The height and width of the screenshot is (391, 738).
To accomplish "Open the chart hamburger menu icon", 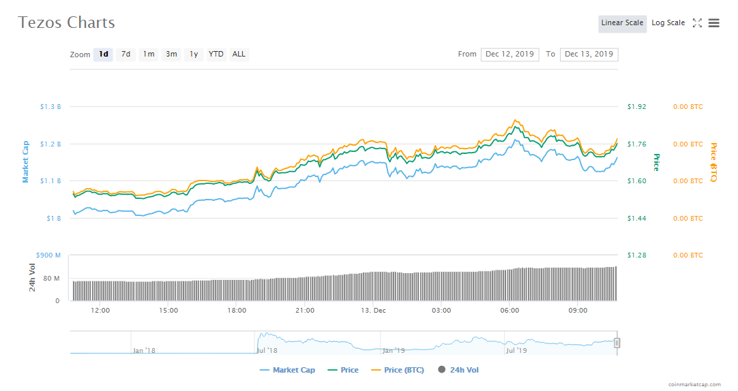I will [x=713, y=22].
